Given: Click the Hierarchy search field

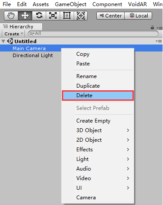Looking at the screenshot, I should tap(93, 34).
